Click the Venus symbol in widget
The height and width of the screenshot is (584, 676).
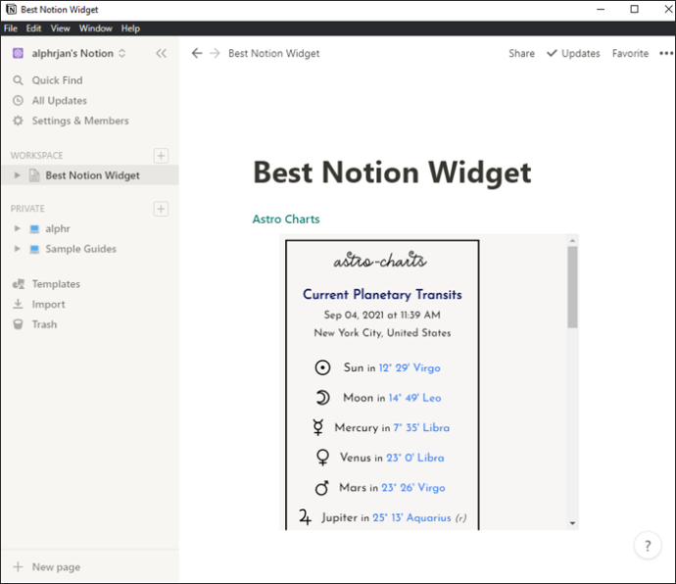(323, 458)
